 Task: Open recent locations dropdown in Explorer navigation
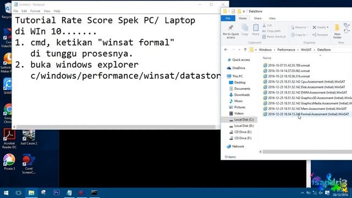(239, 50)
